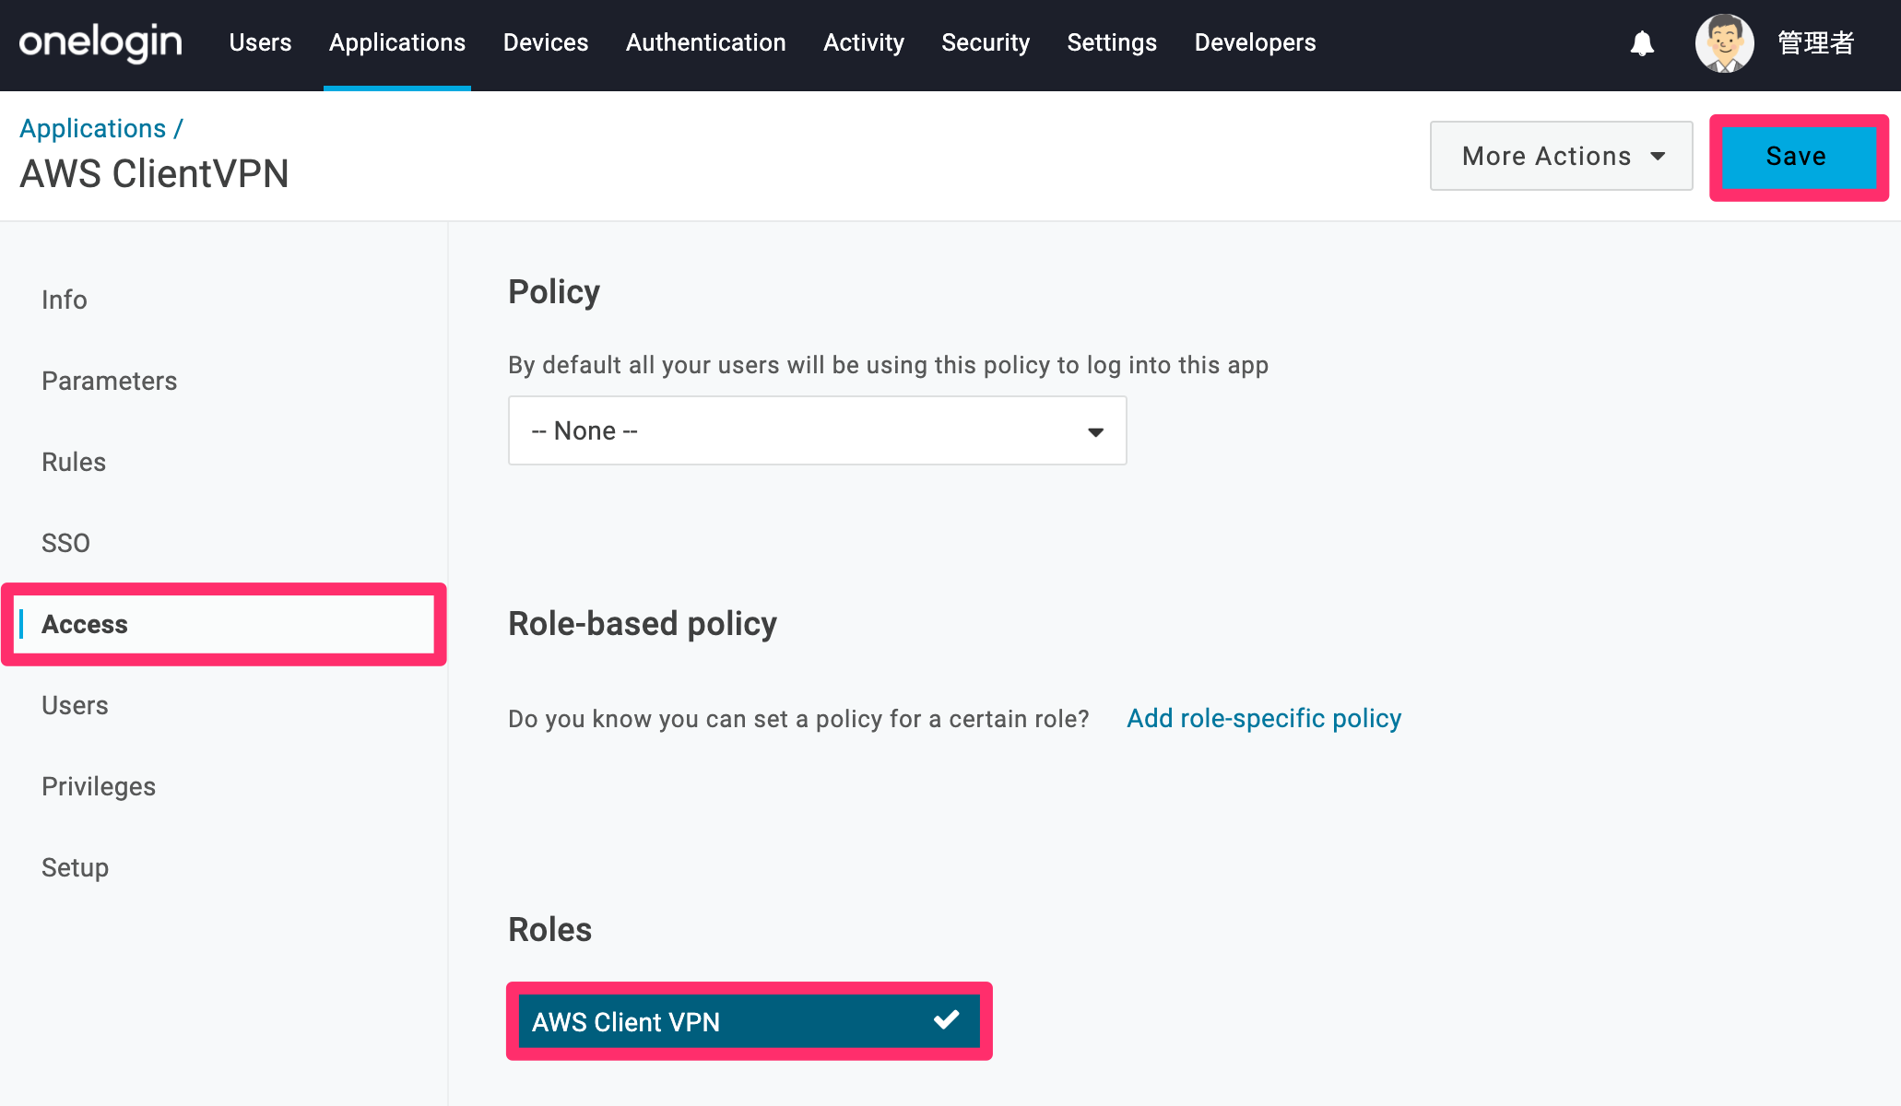Switch to the Setup tab
This screenshot has height=1106, width=1901.
[x=75, y=867]
